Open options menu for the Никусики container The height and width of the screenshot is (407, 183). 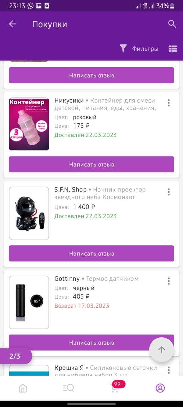point(168,103)
